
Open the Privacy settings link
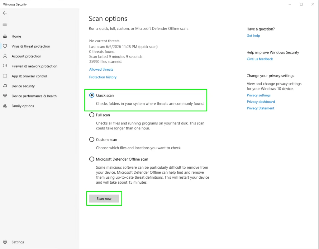pyautogui.click(x=259, y=95)
